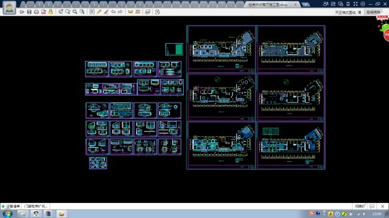Add a new tab with plus button

pos(306,4)
